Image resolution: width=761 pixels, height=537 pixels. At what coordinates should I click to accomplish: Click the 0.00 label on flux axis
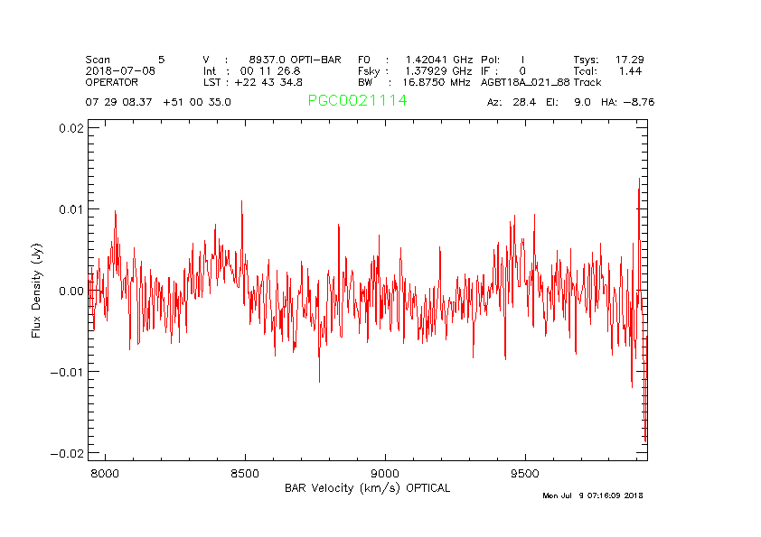tap(71, 291)
